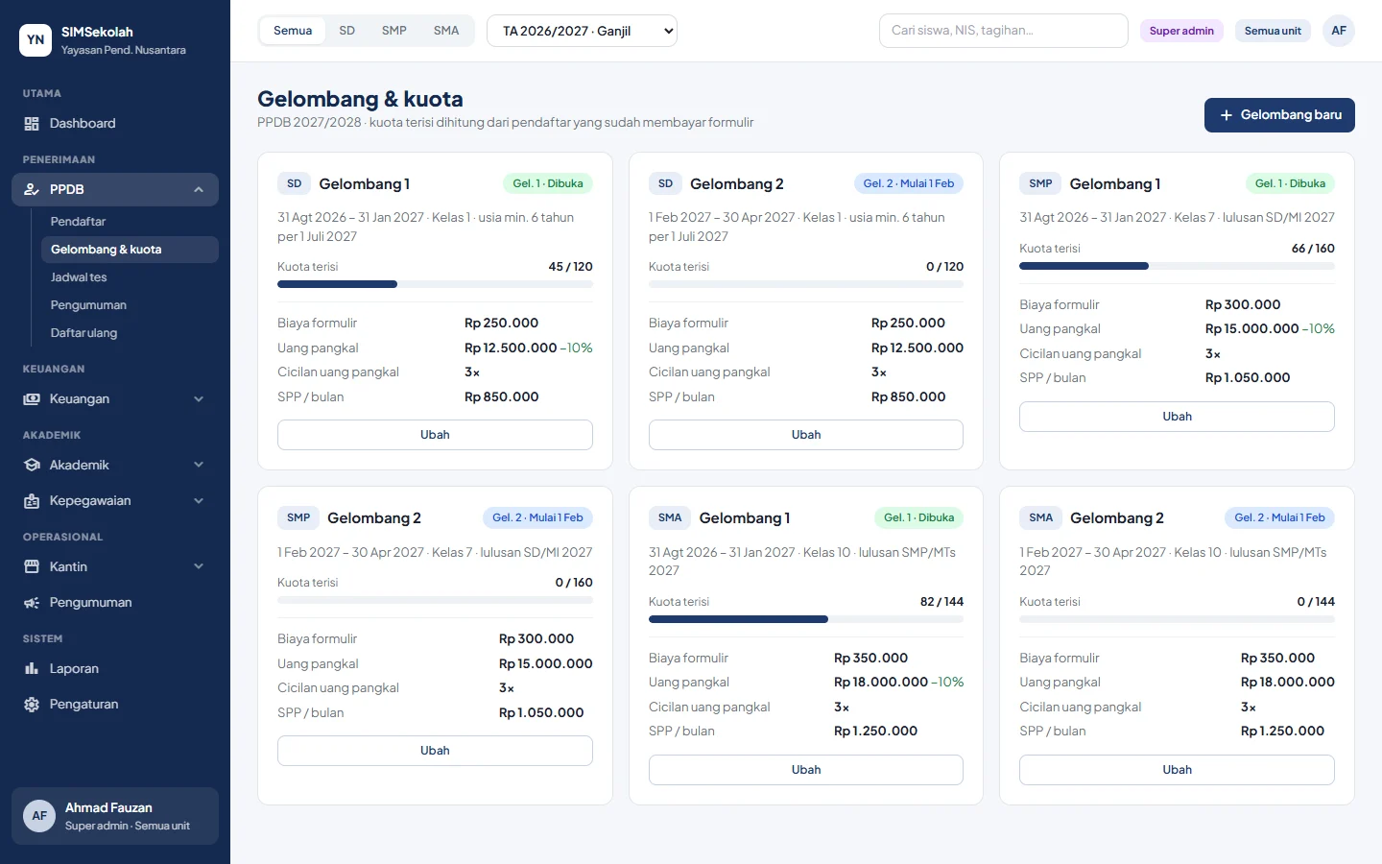Click Ubah on SMP Gelombang 2 card
Screen dimensions: 1382x864
tap(435, 751)
